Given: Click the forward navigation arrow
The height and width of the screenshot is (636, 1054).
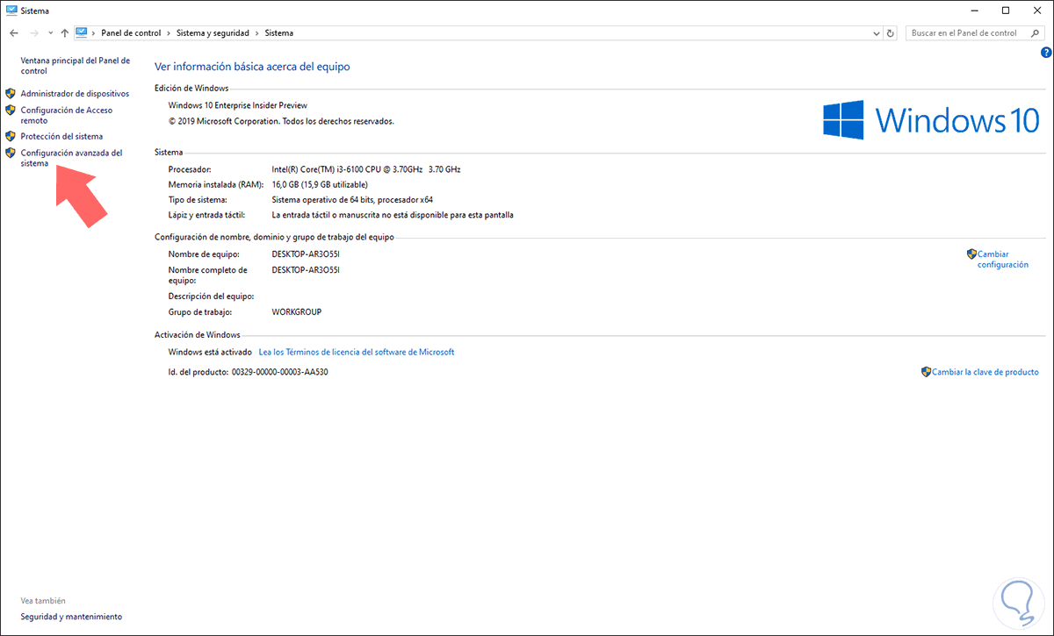Looking at the screenshot, I should pyautogui.click(x=33, y=32).
